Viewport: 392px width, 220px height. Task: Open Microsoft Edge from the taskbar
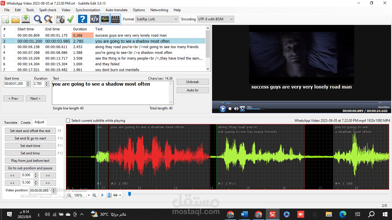coord(343,214)
